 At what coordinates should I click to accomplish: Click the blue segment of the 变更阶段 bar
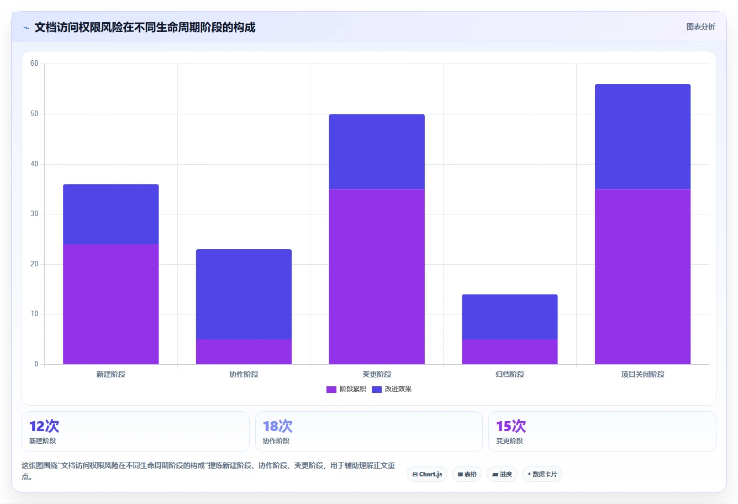pyautogui.click(x=377, y=151)
